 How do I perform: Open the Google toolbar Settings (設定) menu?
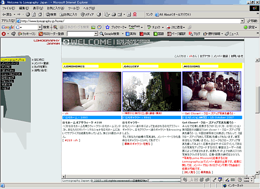click(x=250, y=27)
